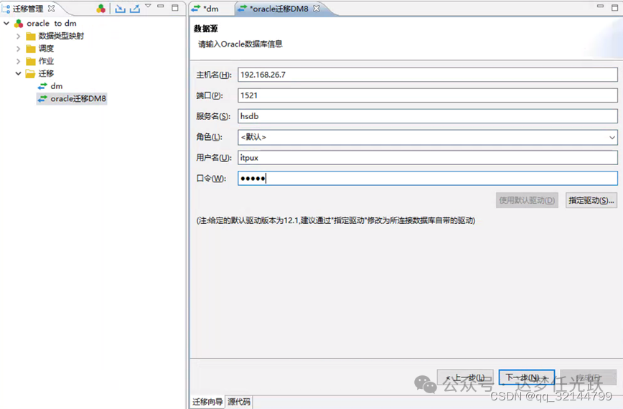Open the dm migration item in tree

coord(57,86)
